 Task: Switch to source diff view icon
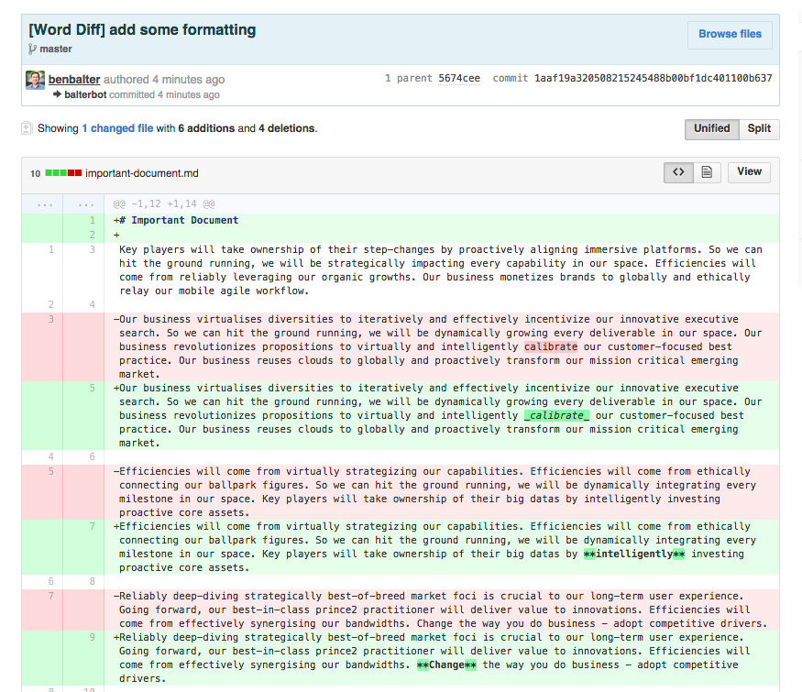(677, 172)
